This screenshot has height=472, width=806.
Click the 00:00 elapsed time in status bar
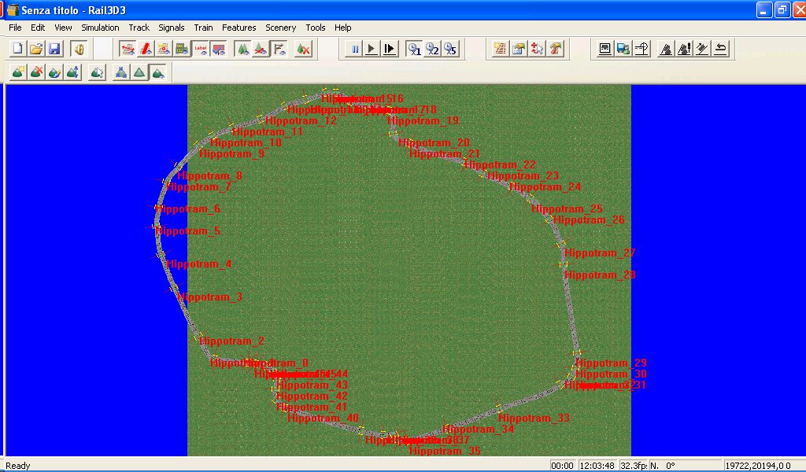[562, 466]
